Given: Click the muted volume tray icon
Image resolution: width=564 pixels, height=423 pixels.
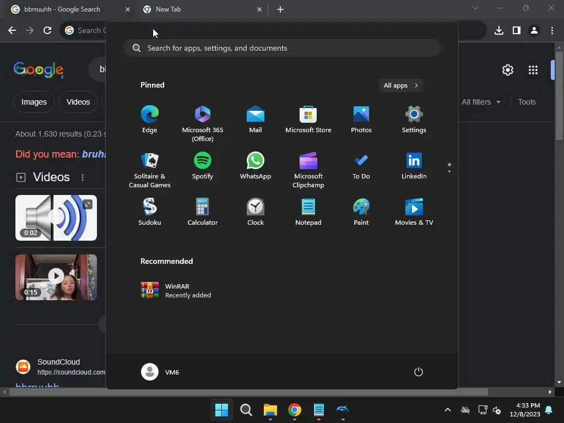Looking at the screenshot, I should coord(497,410).
